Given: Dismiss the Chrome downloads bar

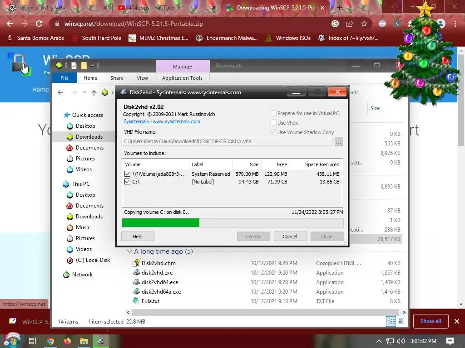Looking at the screenshot, I should (x=457, y=321).
